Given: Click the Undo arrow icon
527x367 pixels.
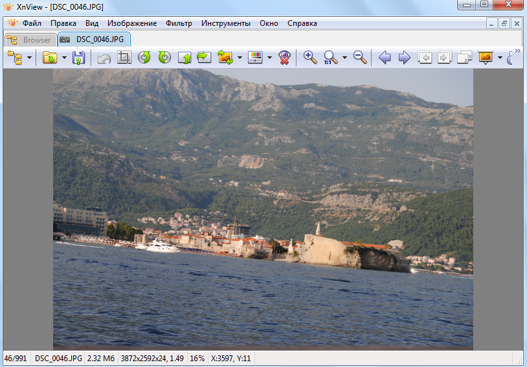Looking at the screenshot, I should coord(104,58).
